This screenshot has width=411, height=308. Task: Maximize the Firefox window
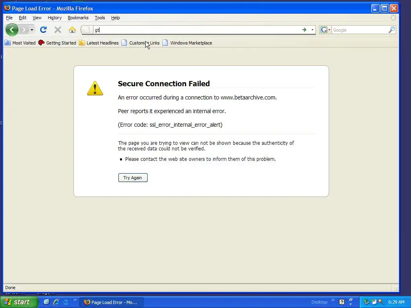[x=385, y=8]
